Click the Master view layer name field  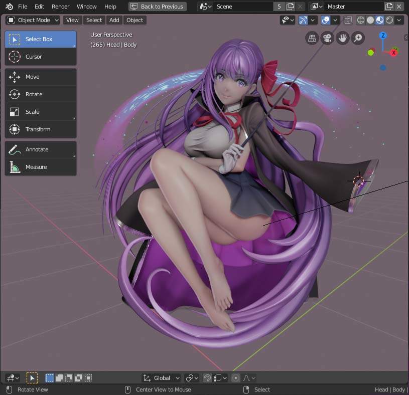point(354,7)
